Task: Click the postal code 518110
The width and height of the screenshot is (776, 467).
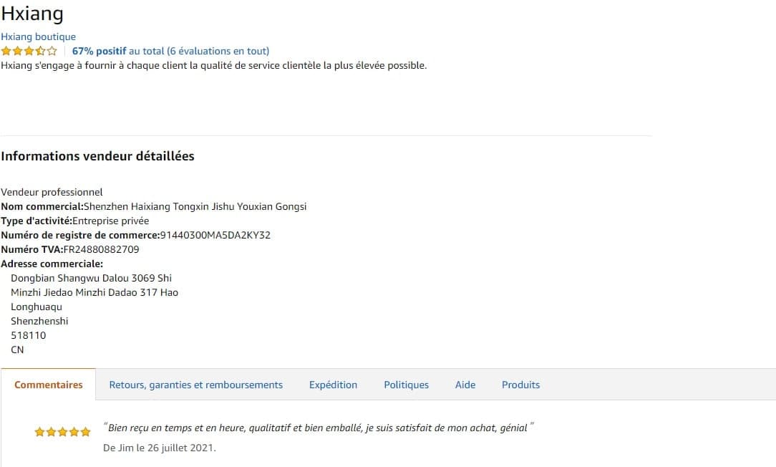Action: coord(28,335)
